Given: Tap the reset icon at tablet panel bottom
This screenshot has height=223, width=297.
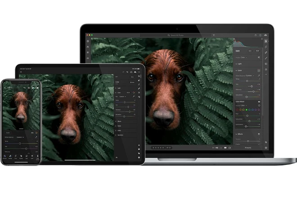Looking at the screenshot, I should point(117,157).
